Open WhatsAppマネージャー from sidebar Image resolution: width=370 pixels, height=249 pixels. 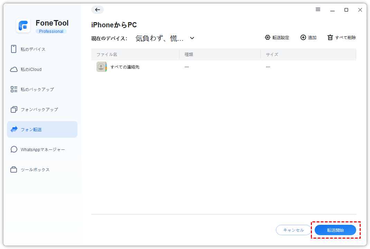pos(42,150)
